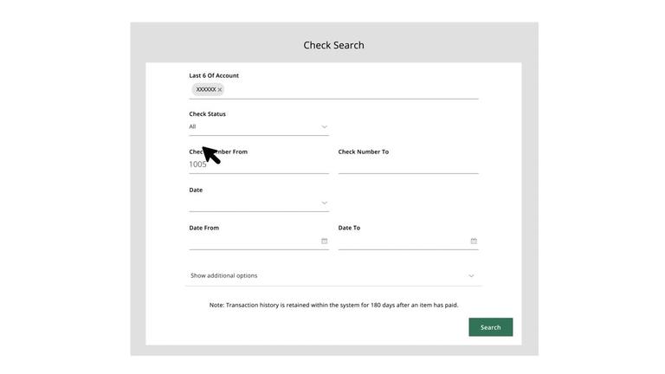The height and width of the screenshot is (374, 665).
Task: Click the transaction history retention note
Action: [x=333, y=305]
